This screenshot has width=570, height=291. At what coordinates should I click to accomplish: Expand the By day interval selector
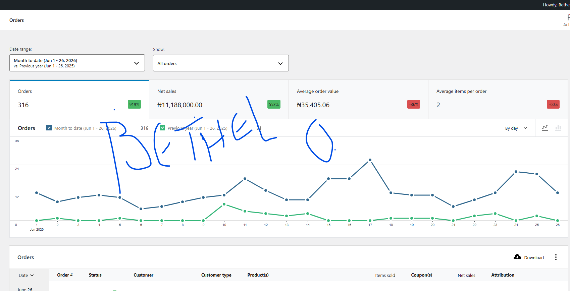tap(516, 128)
